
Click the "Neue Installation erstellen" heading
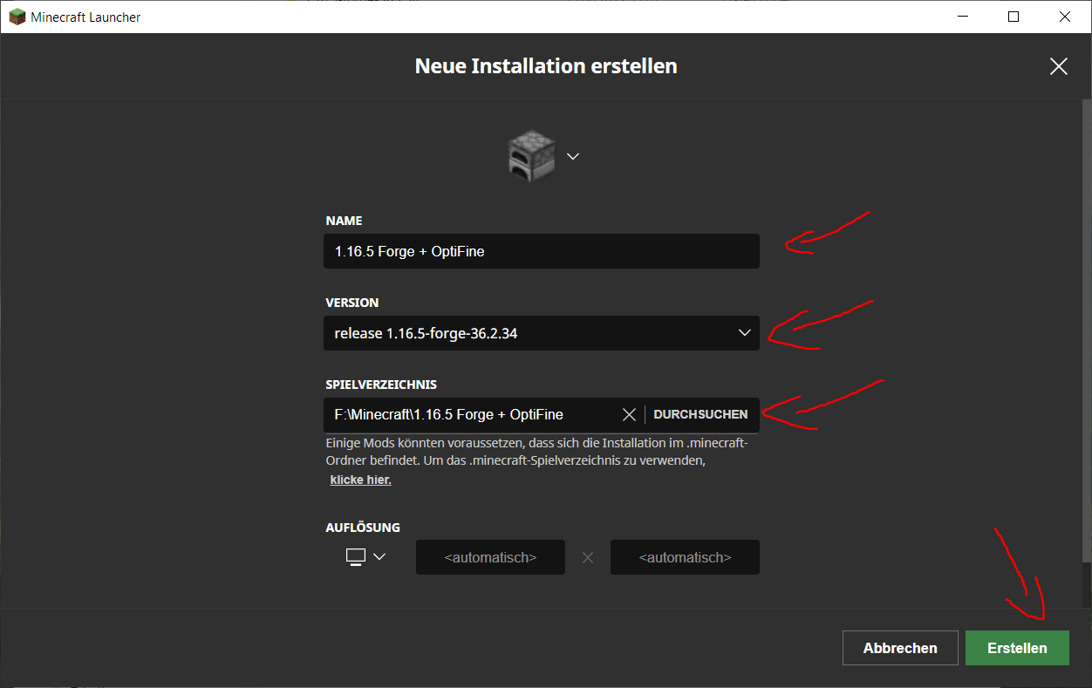tap(546, 66)
